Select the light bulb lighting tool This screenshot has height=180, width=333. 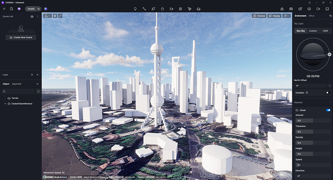click(135, 9)
